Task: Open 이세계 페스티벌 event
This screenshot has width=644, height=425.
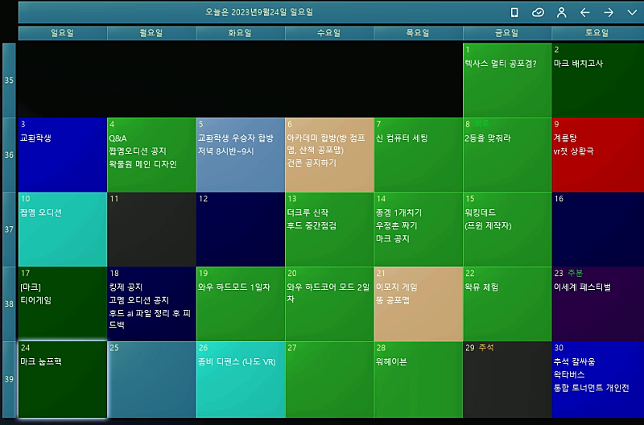Action: pyautogui.click(x=582, y=287)
